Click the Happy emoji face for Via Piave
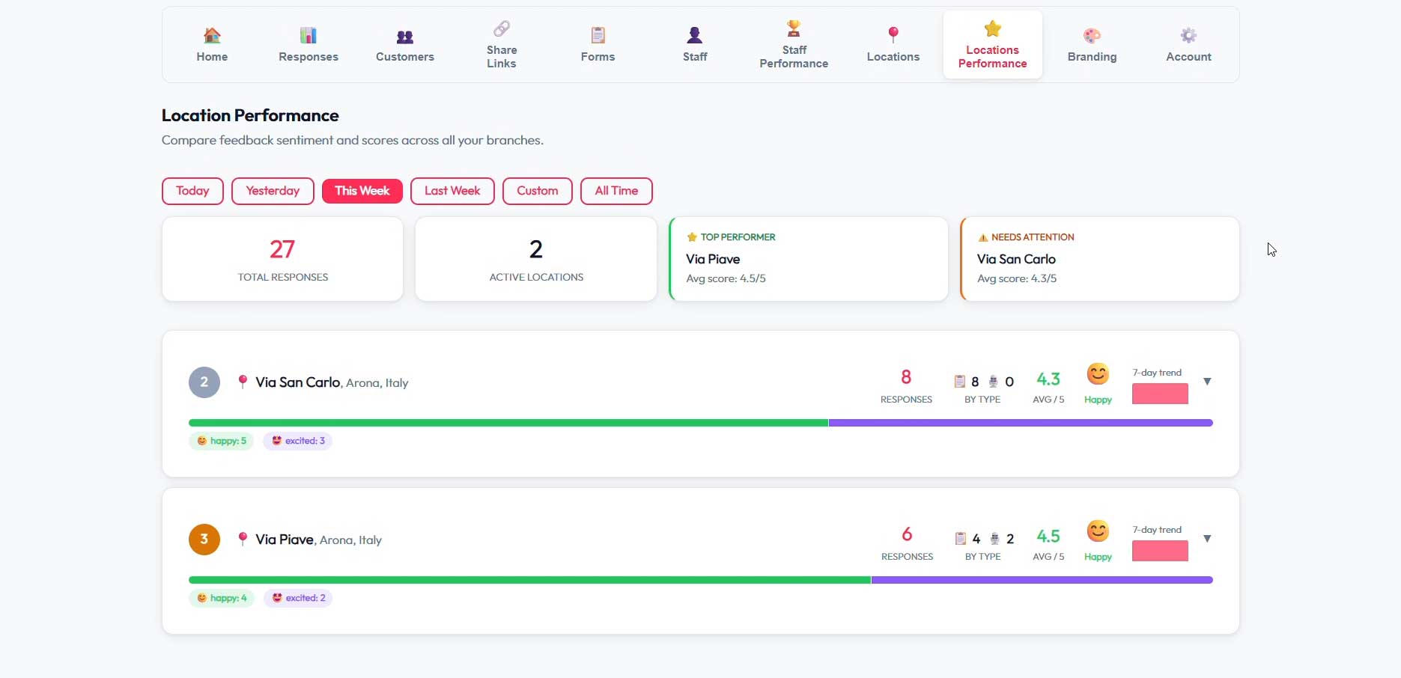 pos(1098,531)
